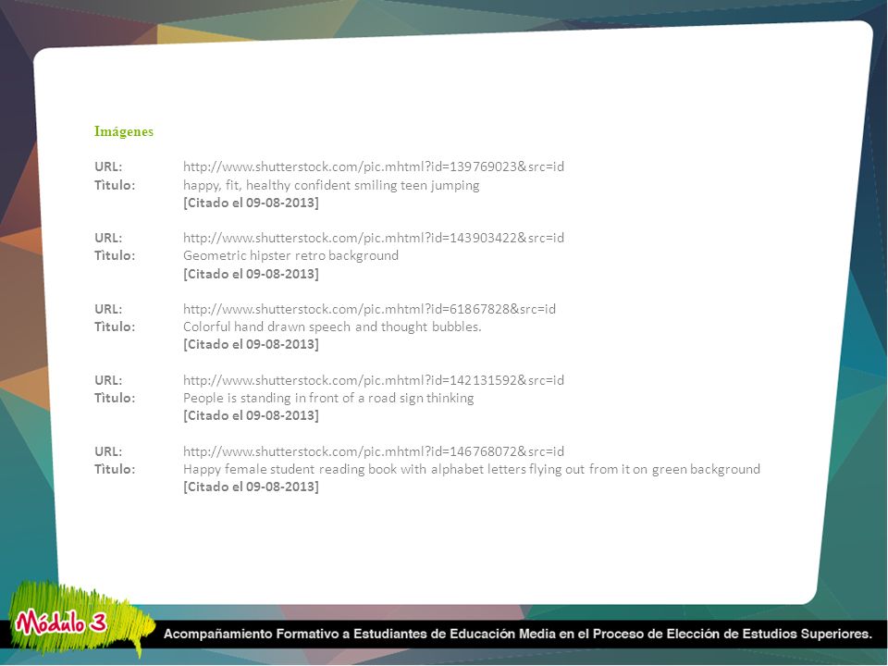Click the 'URL:' label of the id=61867828 entry

[108, 309]
